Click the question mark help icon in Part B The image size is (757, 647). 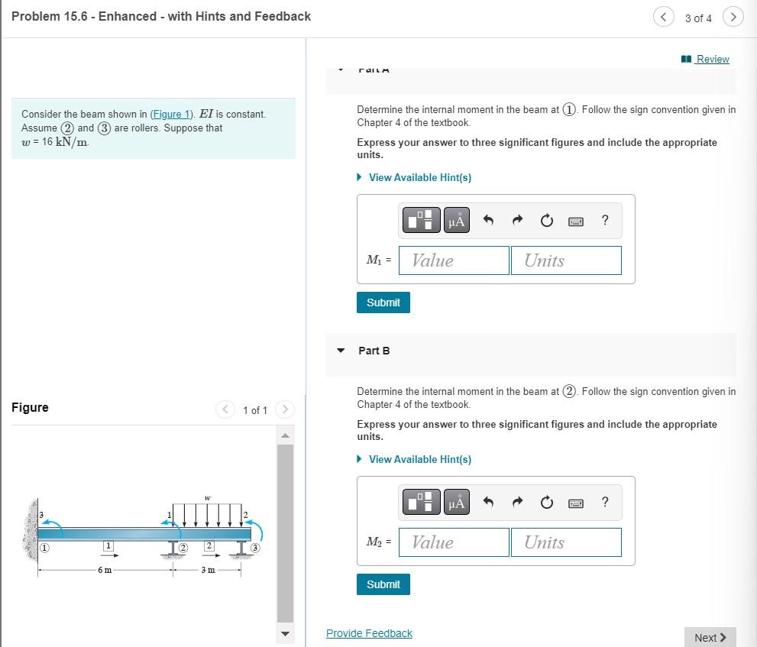[x=604, y=502]
